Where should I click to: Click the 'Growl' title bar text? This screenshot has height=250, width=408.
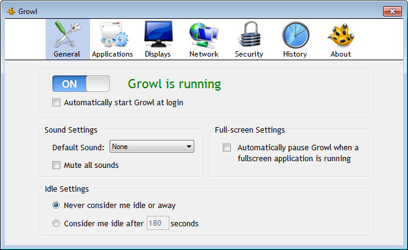click(27, 12)
